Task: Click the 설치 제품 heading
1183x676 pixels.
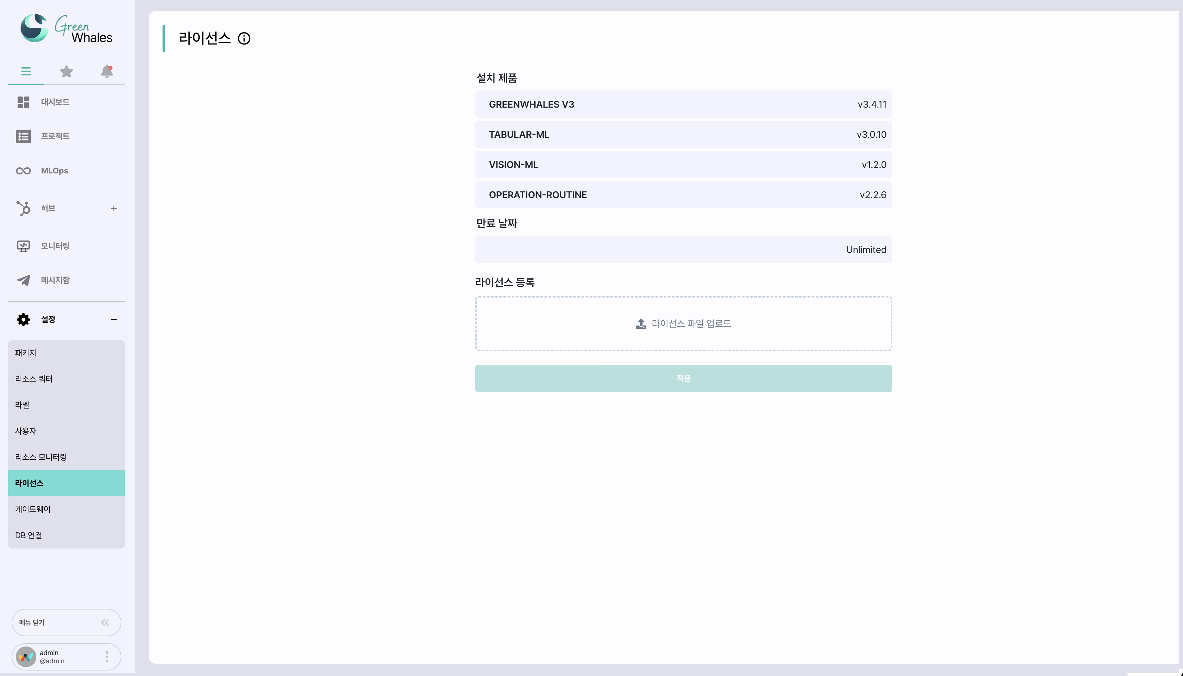Action: [x=497, y=78]
